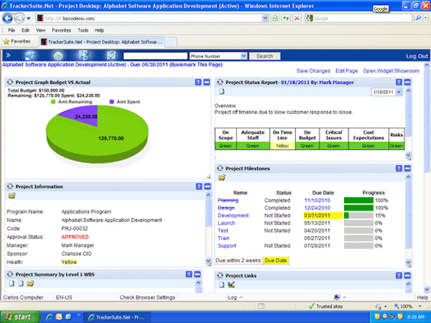Refresh Project Summary by Level 1 WBS
This screenshot has height=323, width=431.
[x=10, y=274]
